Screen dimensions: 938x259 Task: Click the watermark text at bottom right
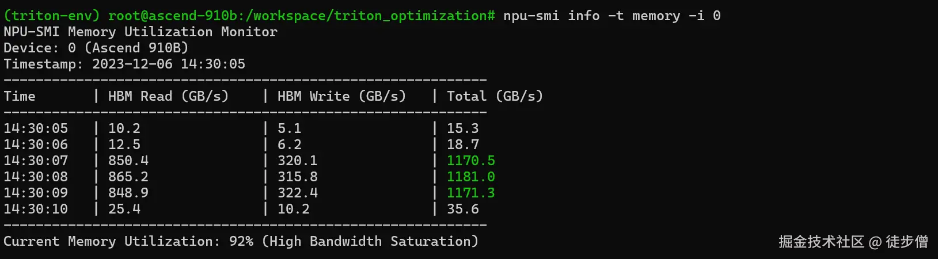pos(853,241)
